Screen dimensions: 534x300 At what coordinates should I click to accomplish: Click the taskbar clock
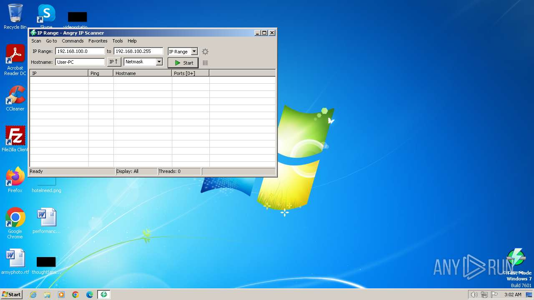tap(513, 295)
